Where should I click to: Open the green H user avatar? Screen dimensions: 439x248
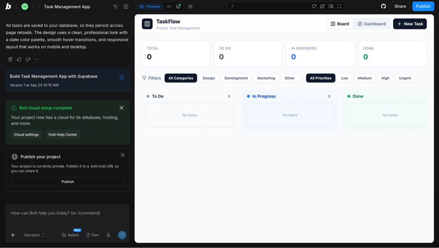click(x=24, y=6)
